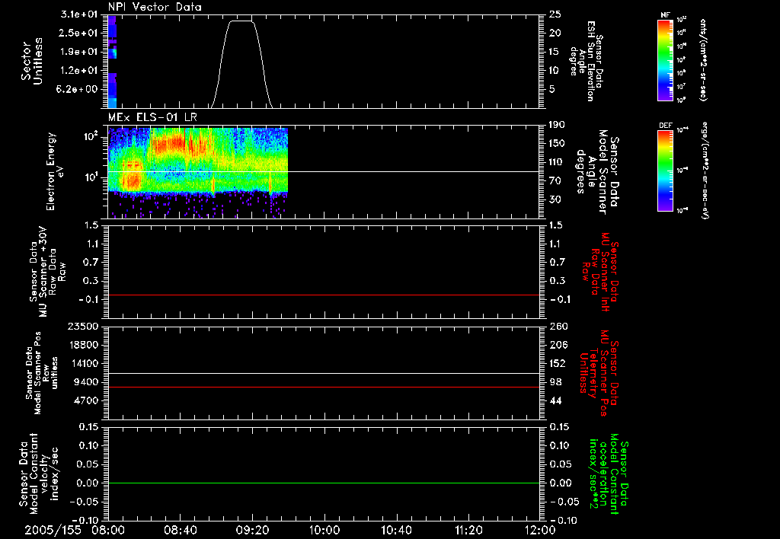Click the NPI Vector Data panel title
Viewport: 780px width, 539px height.
click(155, 7)
